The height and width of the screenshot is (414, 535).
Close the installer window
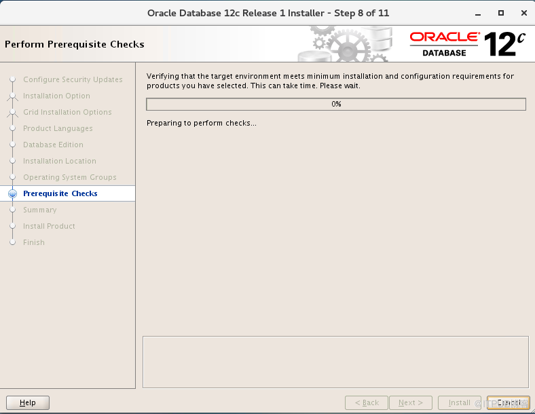[524, 13]
